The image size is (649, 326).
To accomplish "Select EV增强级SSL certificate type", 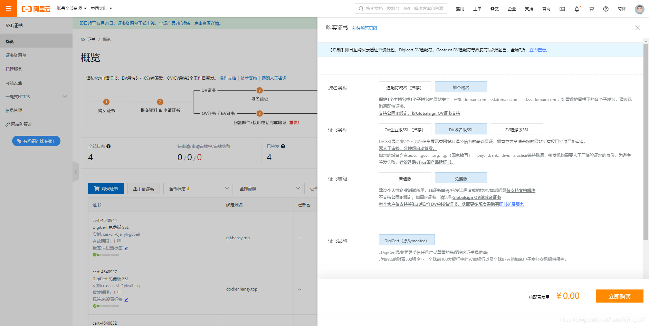I will point(517,129).
